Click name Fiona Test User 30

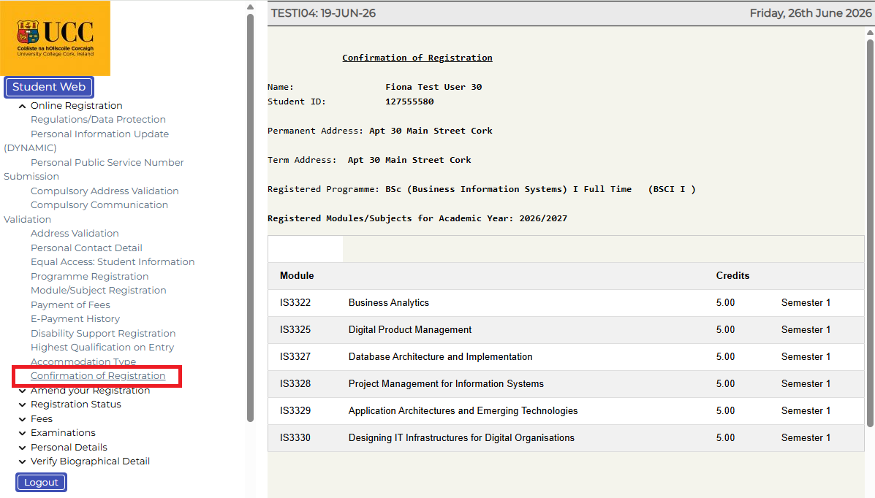(x=433, y=87)
